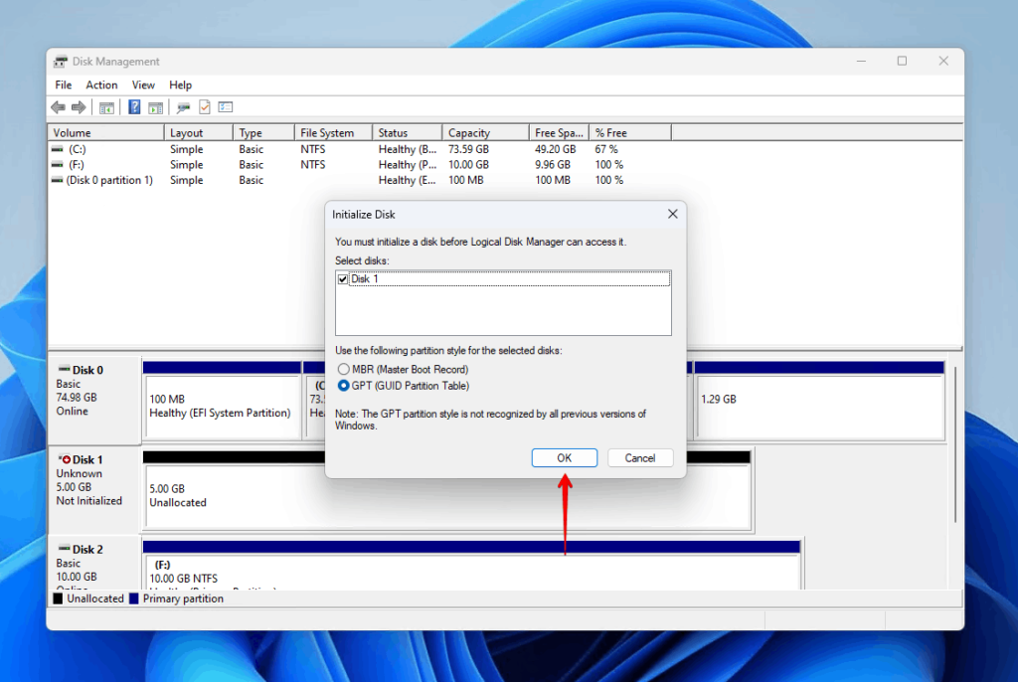Click the 73.59 GB capacity cell
The height and width of the screenshot is (682, 1018).
point(468,149)
